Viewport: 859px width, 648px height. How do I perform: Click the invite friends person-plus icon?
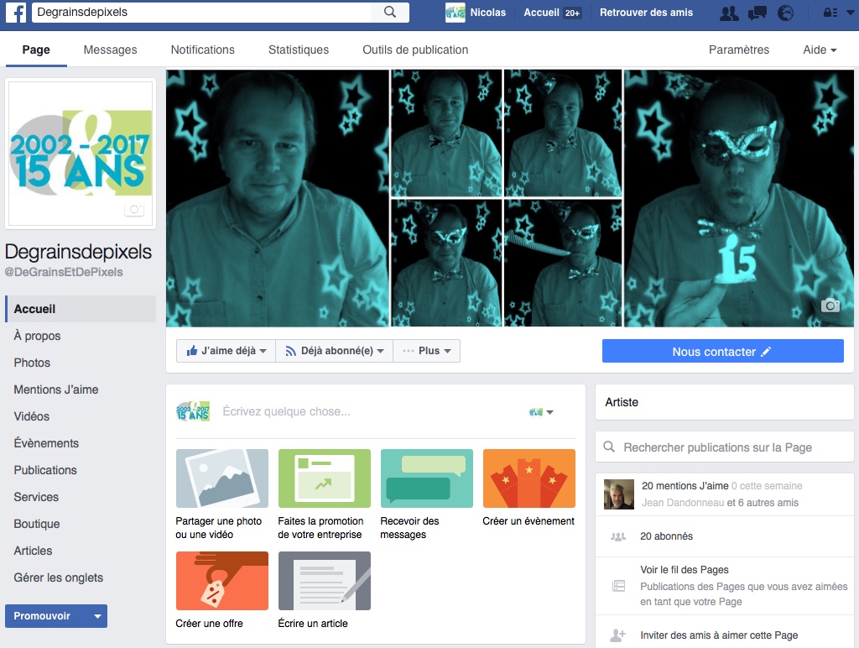(618, 635)
